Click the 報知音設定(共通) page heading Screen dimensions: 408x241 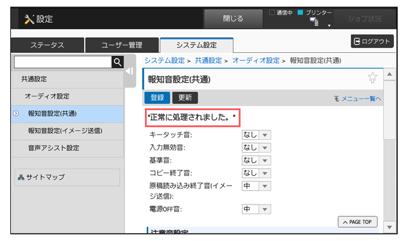pos(179,80)
